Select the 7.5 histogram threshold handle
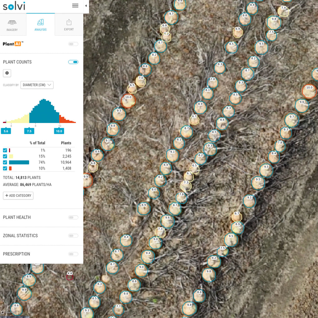Screen dimensions: 318x318 [29, 131]
